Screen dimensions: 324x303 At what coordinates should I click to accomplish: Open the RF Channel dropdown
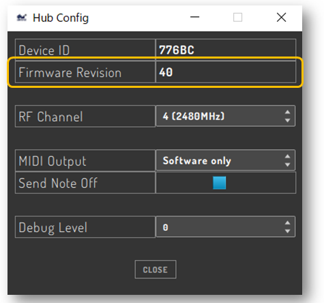226,116
